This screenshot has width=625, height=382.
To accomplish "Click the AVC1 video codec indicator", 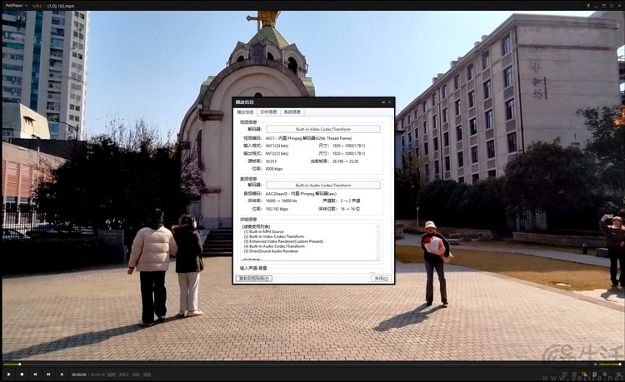I will tap(123, 375).
